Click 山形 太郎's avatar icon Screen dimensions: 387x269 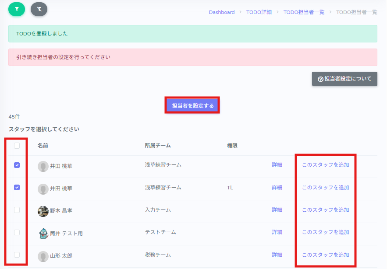(43, 256)
